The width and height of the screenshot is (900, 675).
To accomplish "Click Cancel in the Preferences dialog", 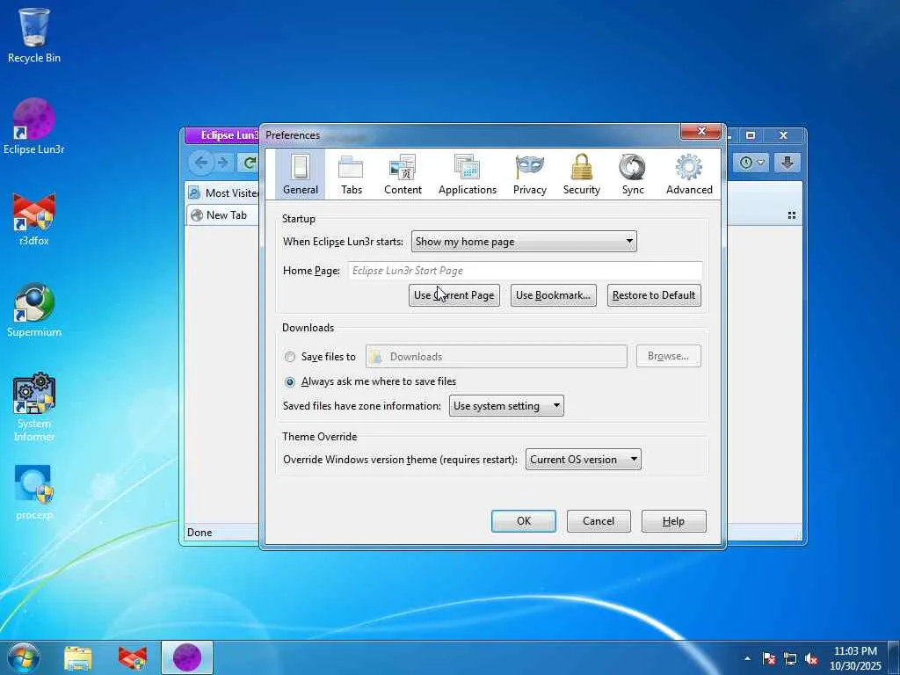I will [599, 521].
